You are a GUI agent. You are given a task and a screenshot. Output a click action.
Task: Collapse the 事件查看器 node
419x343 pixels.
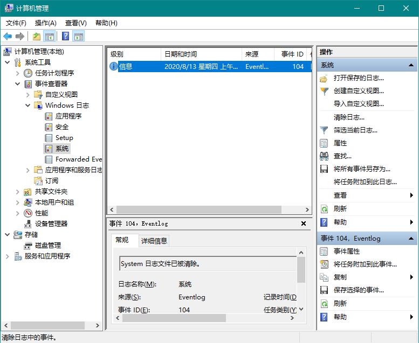click(18, 84)
